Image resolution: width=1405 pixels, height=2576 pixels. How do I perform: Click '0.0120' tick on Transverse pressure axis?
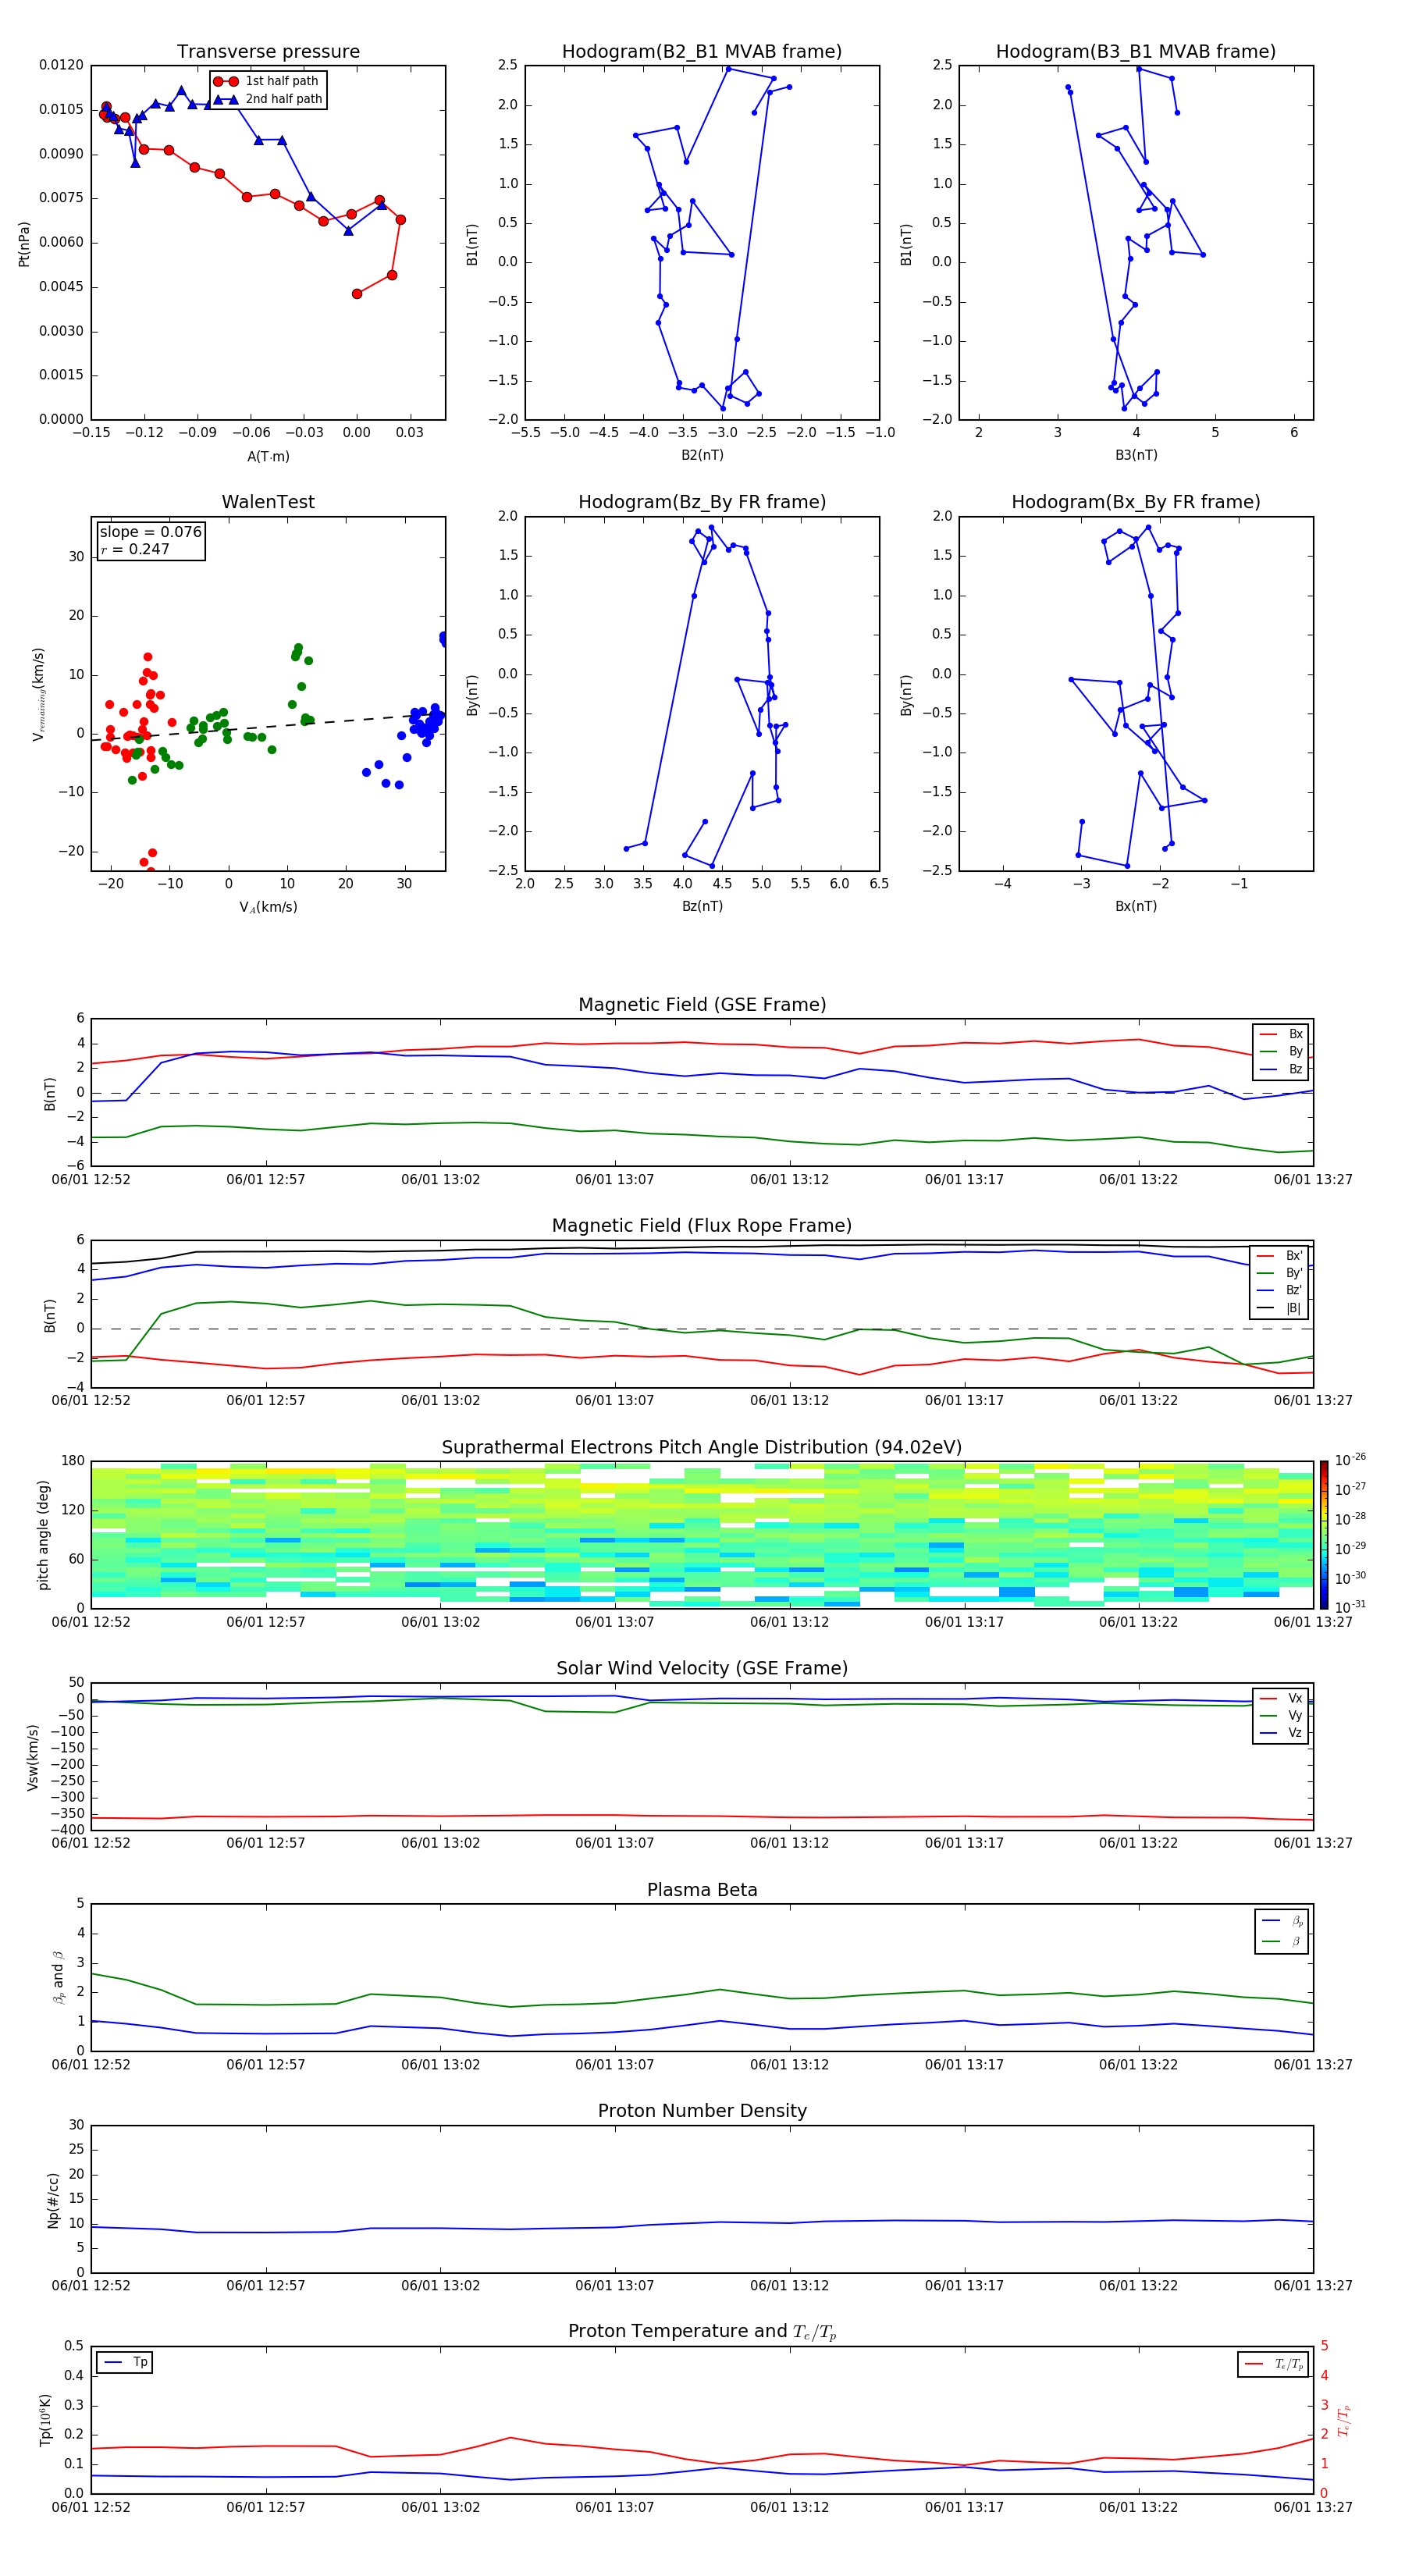click(x=62, y=65)
